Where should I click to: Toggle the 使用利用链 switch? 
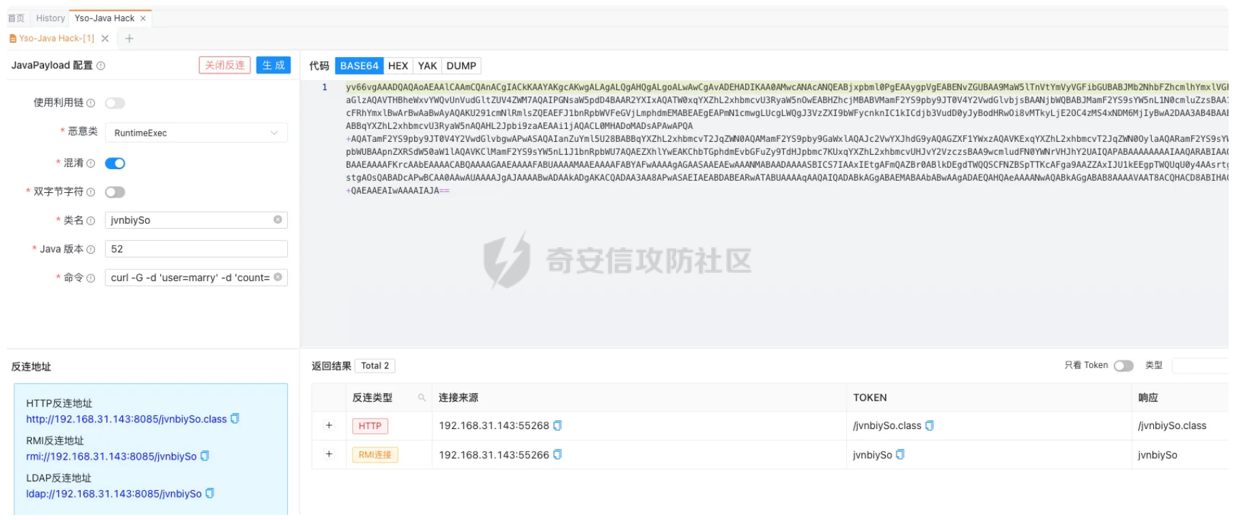(115, 103)
